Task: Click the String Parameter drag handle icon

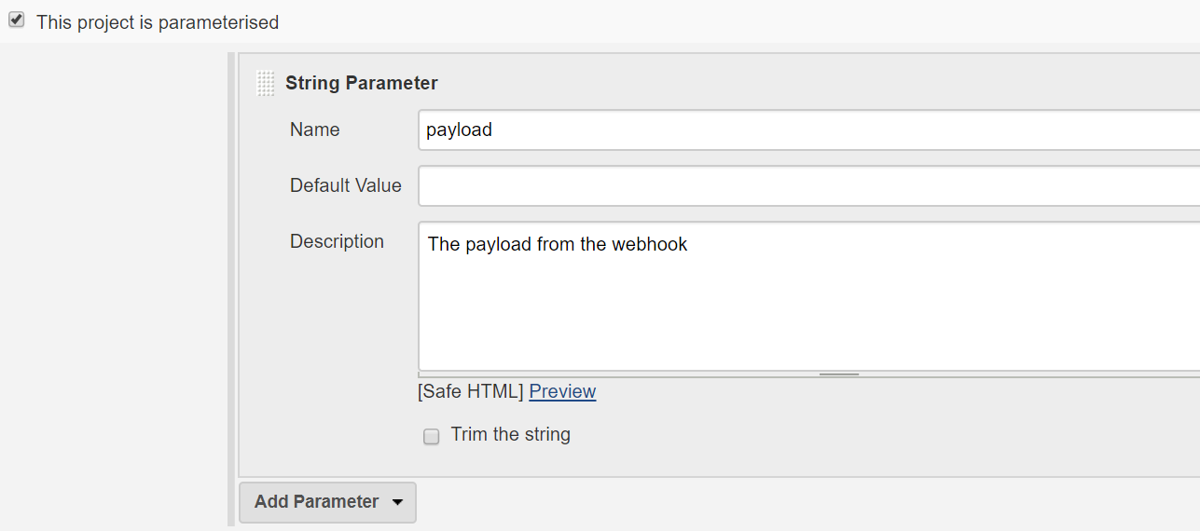Action: pyautogui.click(x=266, y=83)
